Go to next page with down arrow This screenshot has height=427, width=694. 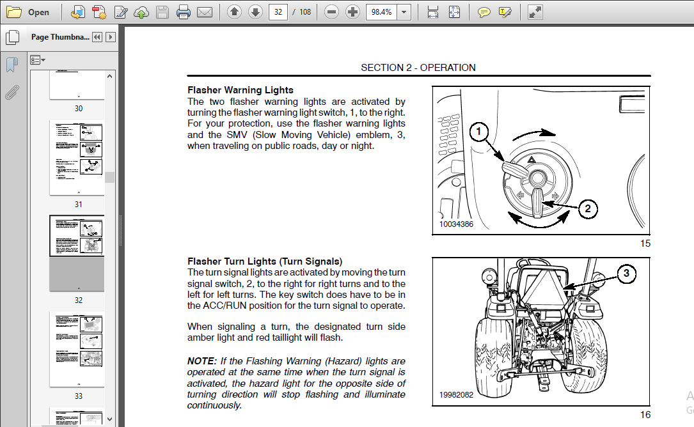click(x=255, y=12)
